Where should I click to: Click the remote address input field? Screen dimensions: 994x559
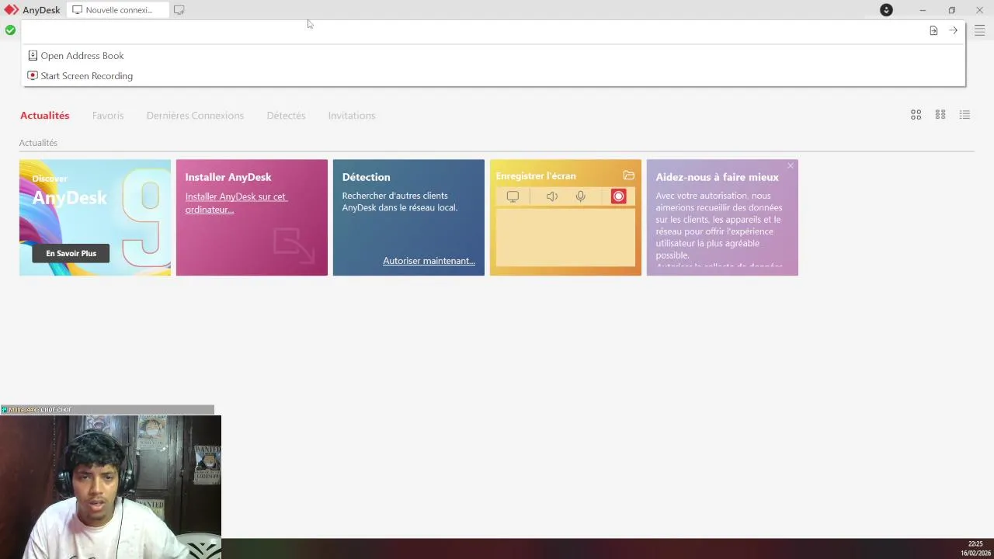coord(474,30)
